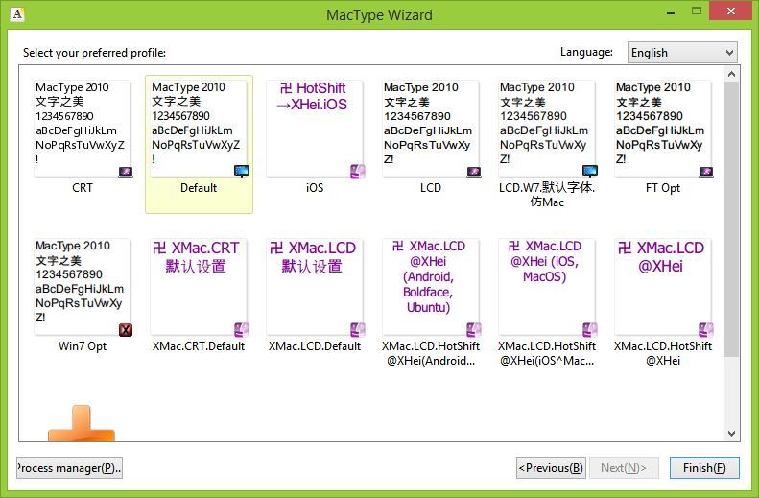Viewport: 759px width, 498px height.
Task: Click the laptop icon on LCD profile
Action: pyautogui.click(x=474, y=172)
